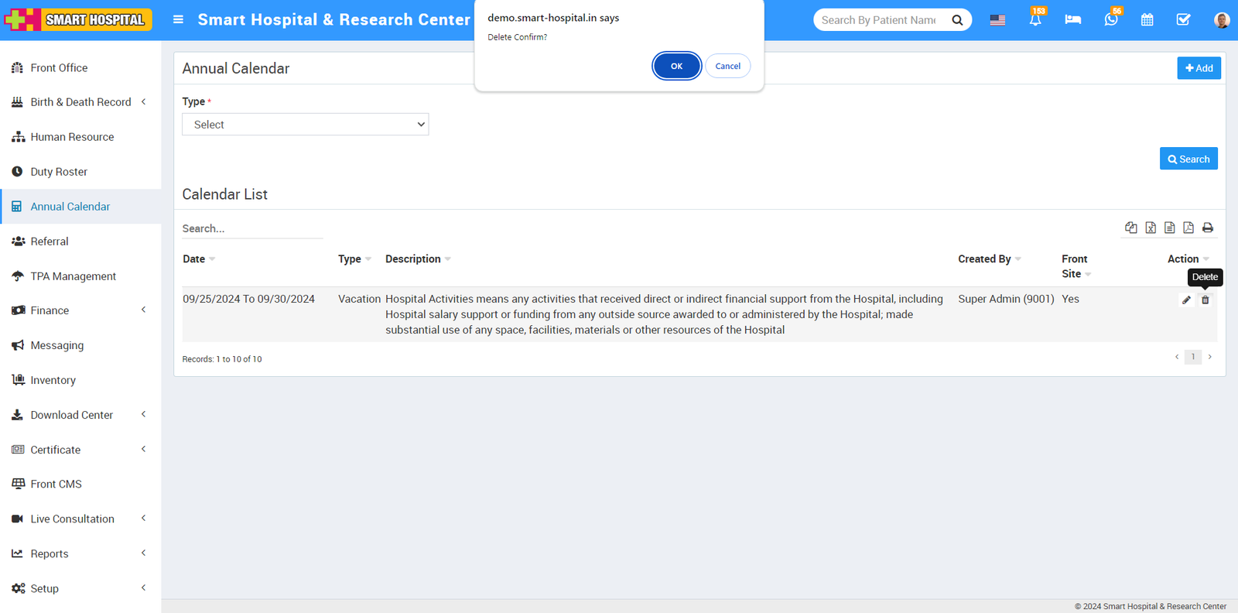The height and width of the screenshot is (613, 1238).
Task: Open the notifications bell icon
Action: (1035, 20)
